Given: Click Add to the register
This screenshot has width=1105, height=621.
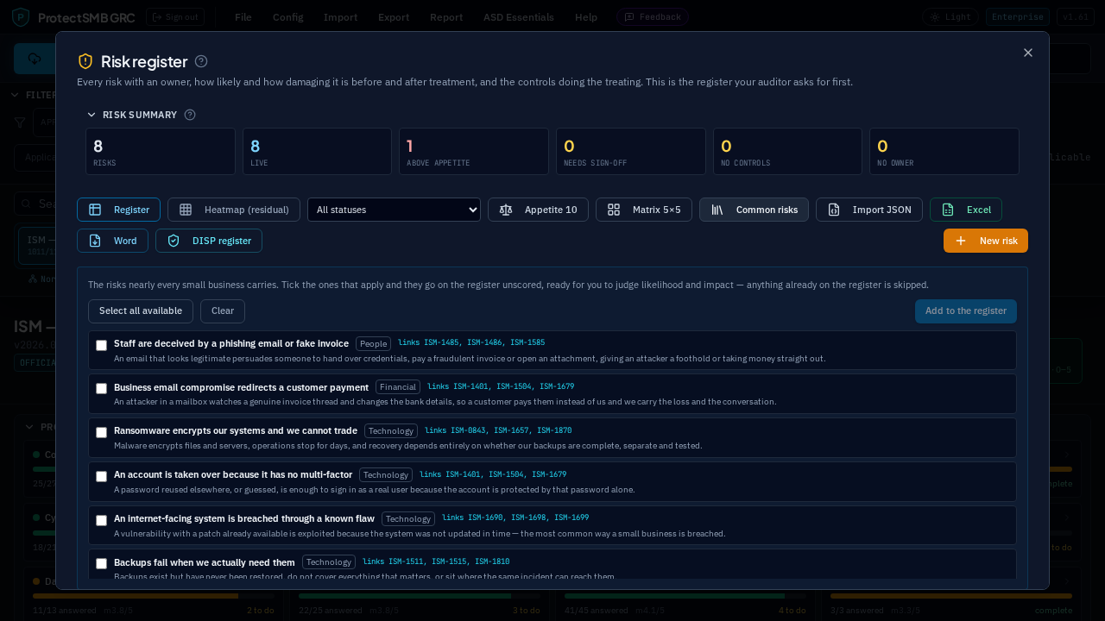Looking at the screenshot, I should 966,311.
